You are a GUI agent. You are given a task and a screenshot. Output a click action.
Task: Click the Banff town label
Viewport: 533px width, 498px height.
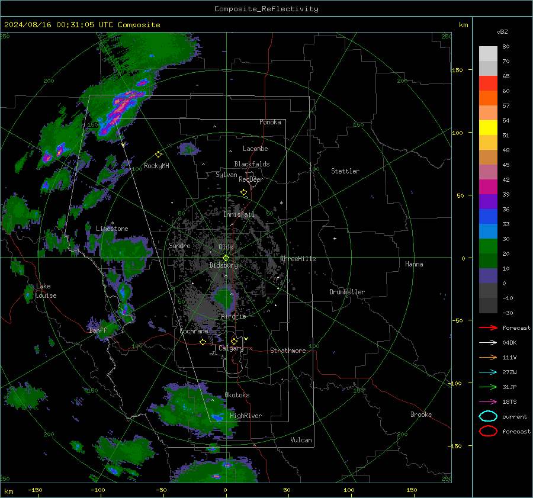(x=98, y=330)
